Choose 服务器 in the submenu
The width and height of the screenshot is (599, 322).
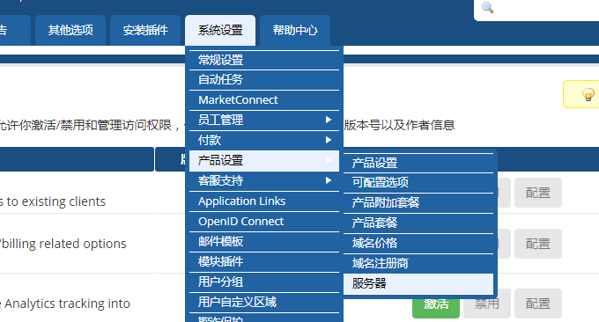point(418,283)
